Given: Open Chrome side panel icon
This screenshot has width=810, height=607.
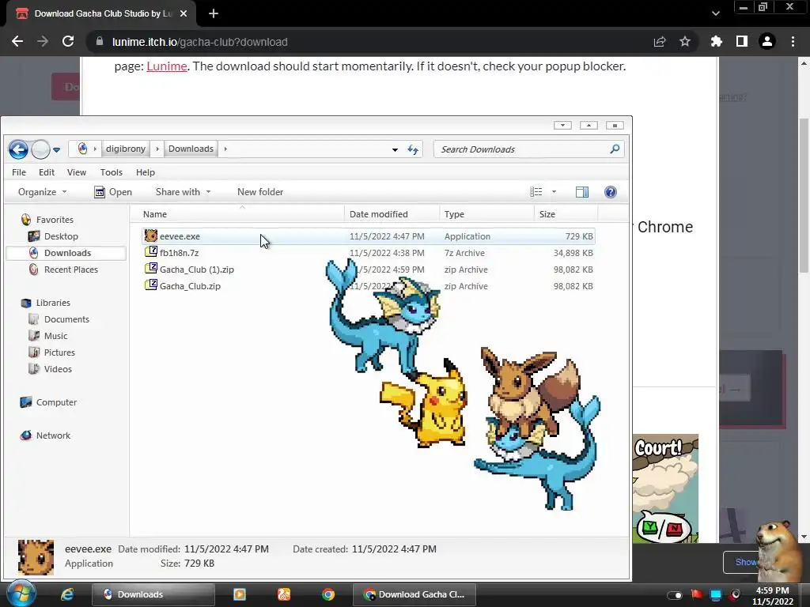Looking at the screenshot, I should tap(742, 42).
